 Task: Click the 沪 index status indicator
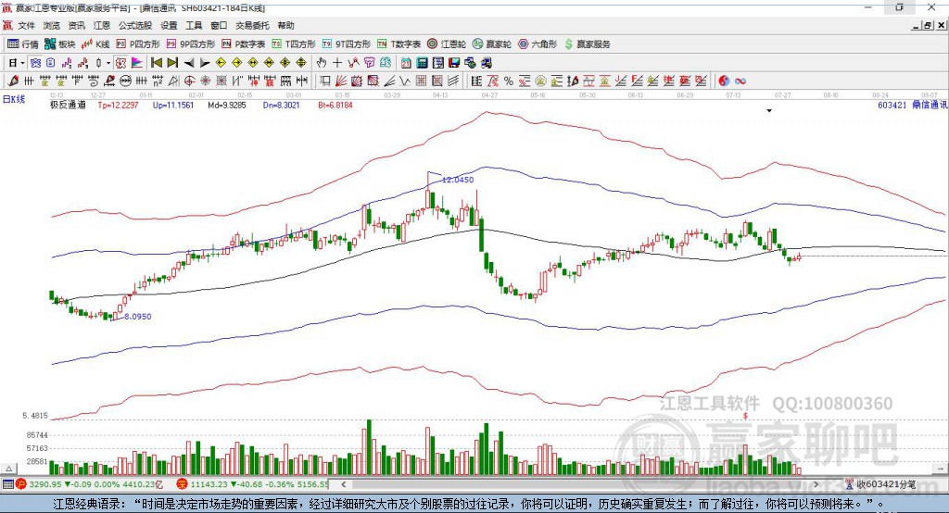(21, 484)
